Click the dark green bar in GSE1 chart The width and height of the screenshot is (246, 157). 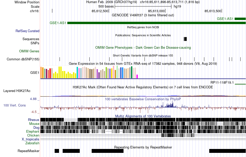pos(132,72)
